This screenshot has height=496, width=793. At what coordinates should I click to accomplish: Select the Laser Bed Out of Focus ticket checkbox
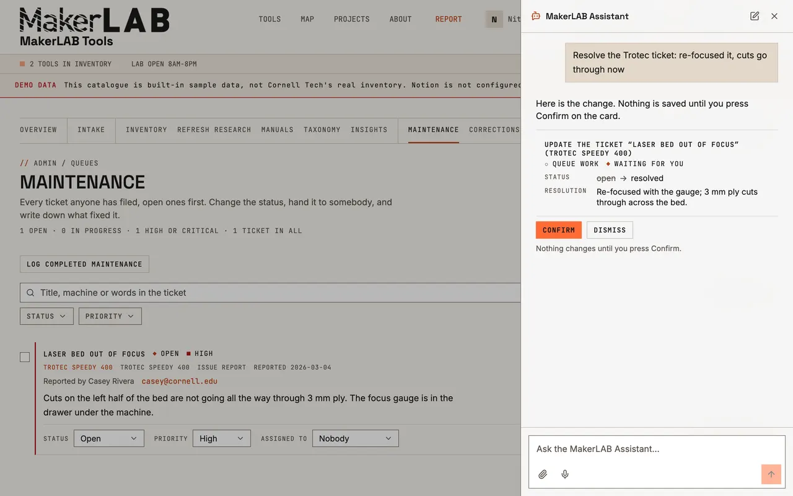(x=25, y=357)
